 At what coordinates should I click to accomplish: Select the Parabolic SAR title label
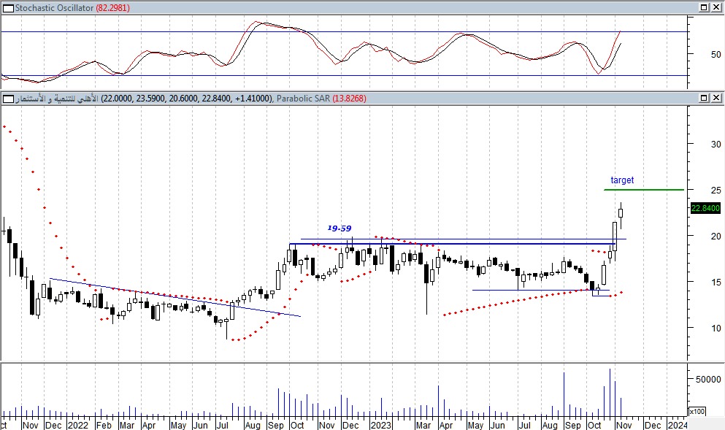(306, 99)
